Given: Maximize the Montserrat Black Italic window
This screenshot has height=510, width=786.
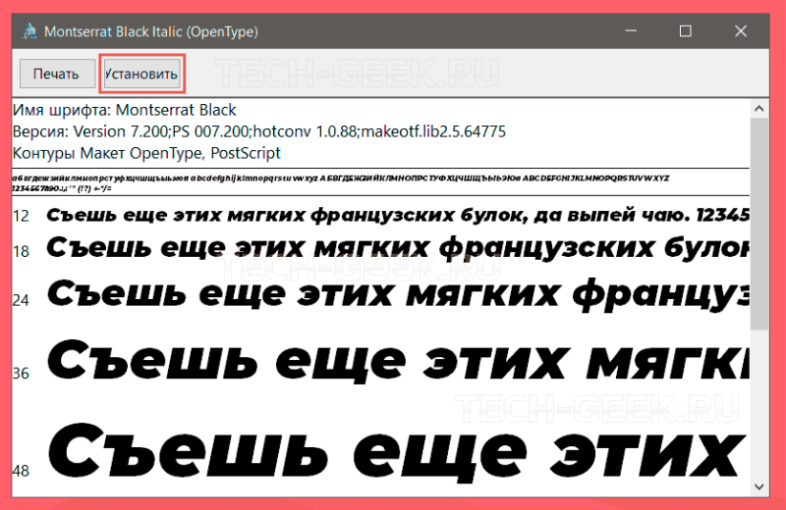Looking at the screenshot, I should pyautogui.click(x=685, y=31).
